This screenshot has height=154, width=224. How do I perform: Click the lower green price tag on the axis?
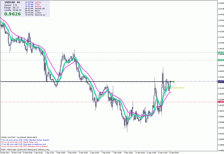pos(221,60)
